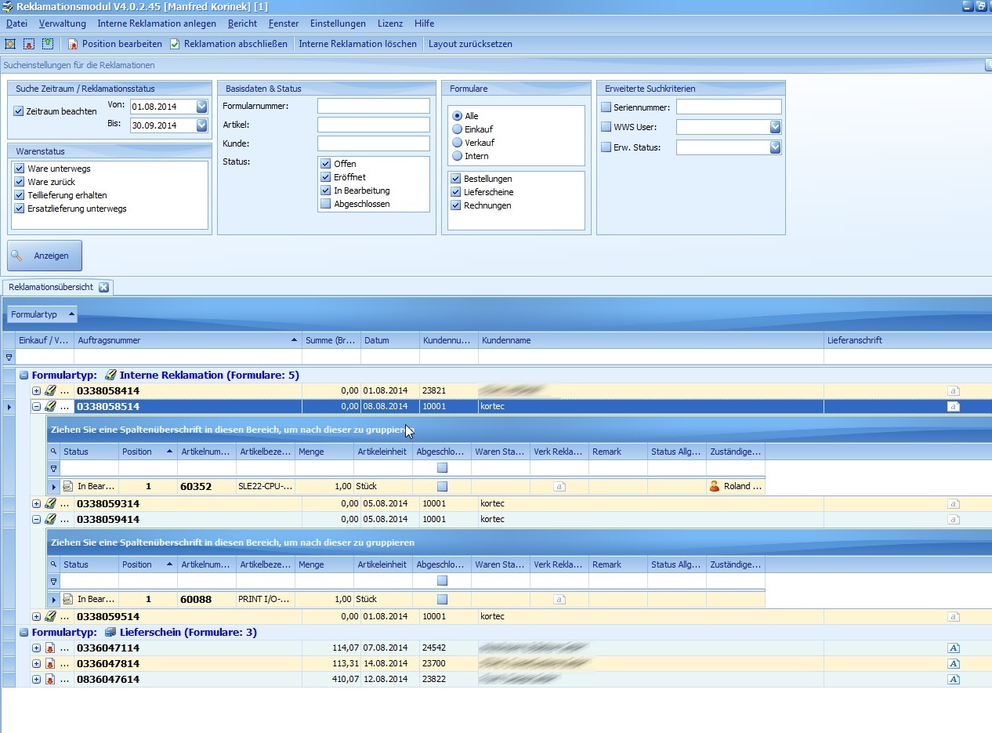Uncheck Ware zurück
This screenshot has width=992, height=733.
[x=20, y=182]
